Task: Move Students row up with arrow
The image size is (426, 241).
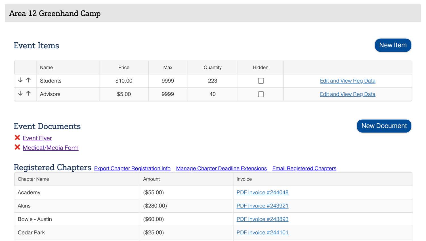Action: tap(28, 80)
